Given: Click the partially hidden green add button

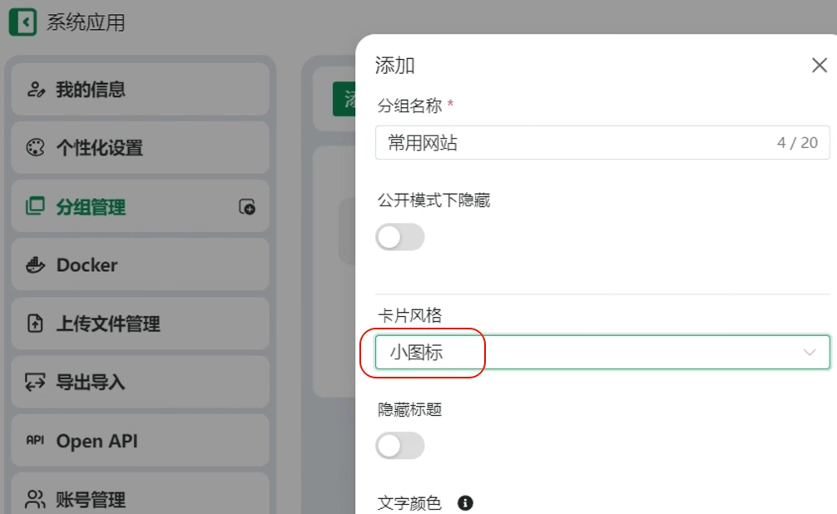Looking at the screenshot, I should tap(344, 99).
